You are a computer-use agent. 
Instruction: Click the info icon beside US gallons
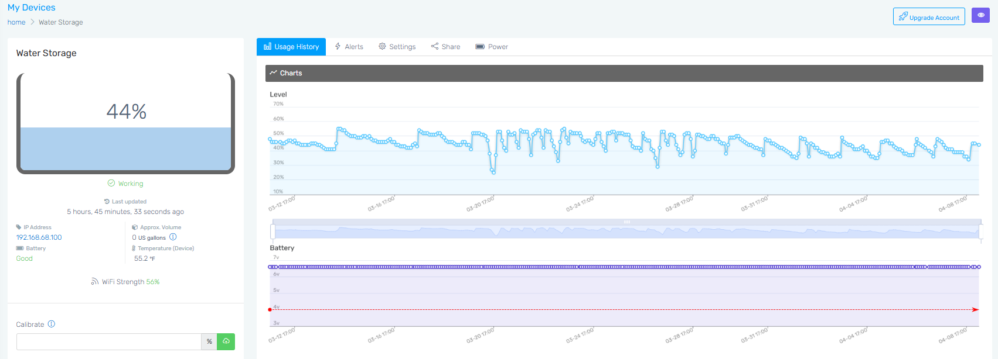pyautogui.click(x=173, y=237)
